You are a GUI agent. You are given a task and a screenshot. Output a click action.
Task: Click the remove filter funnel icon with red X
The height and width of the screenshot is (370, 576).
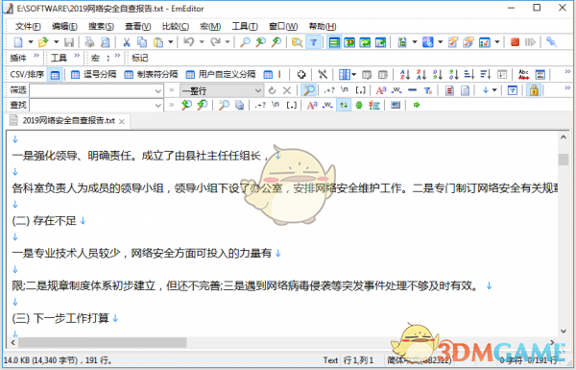[x=428, y=90]
